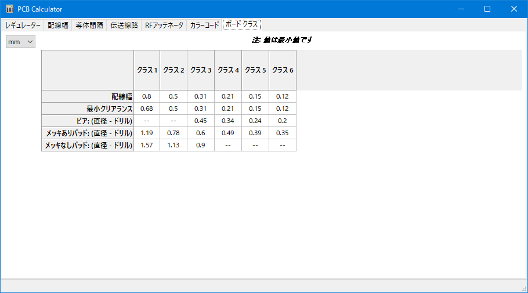
Task: Click the 0.45 via cell
Action: [201, 121]
